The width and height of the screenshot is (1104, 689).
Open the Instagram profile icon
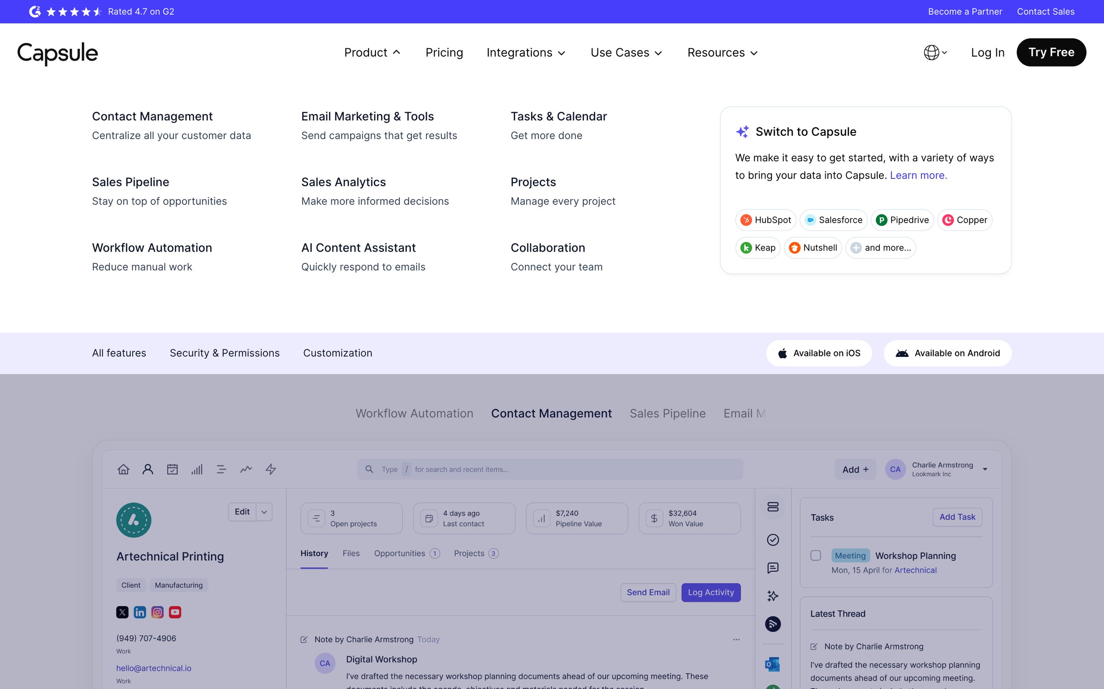157,612
